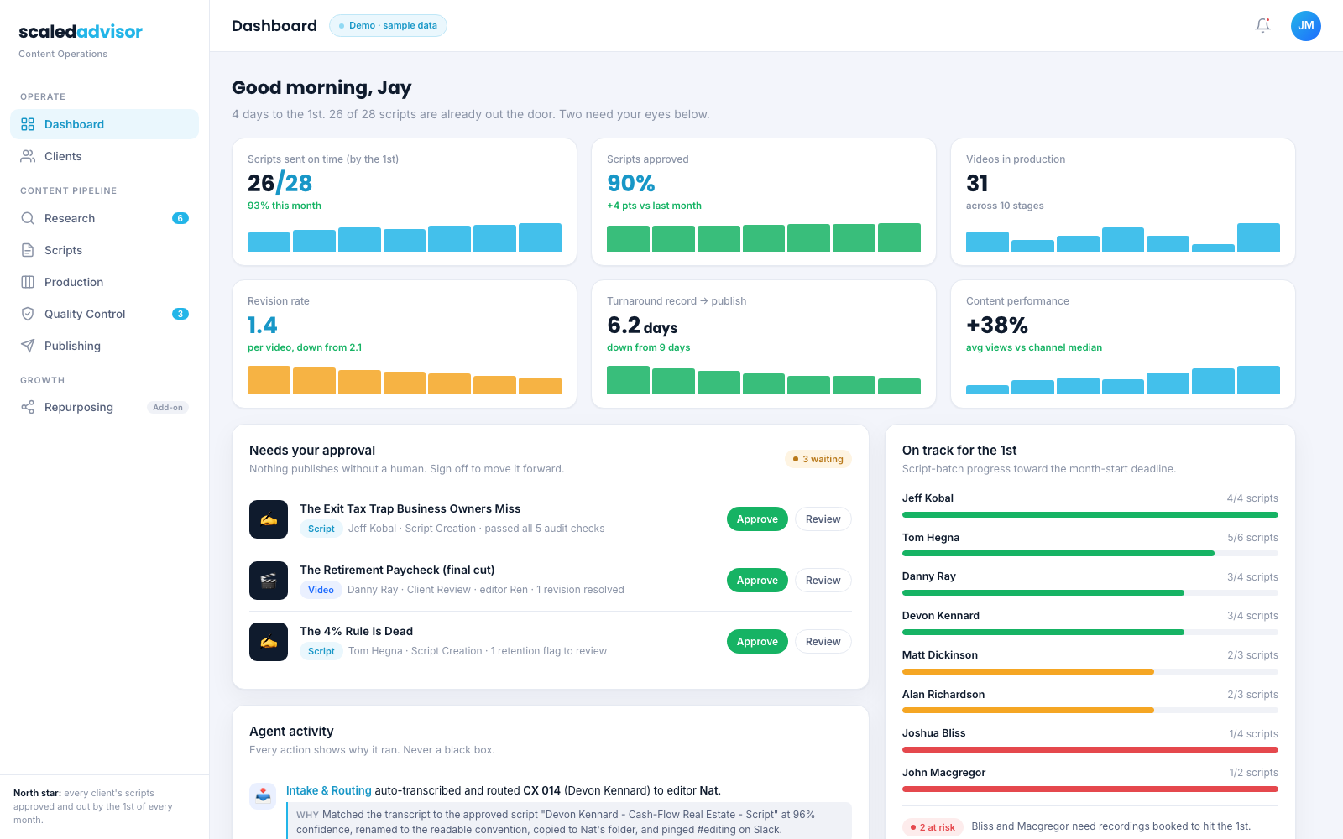Click the Research badge count 6
The height and width of the screenshot is (839, 1343).
pyautogui.click(x=180, y=218)
